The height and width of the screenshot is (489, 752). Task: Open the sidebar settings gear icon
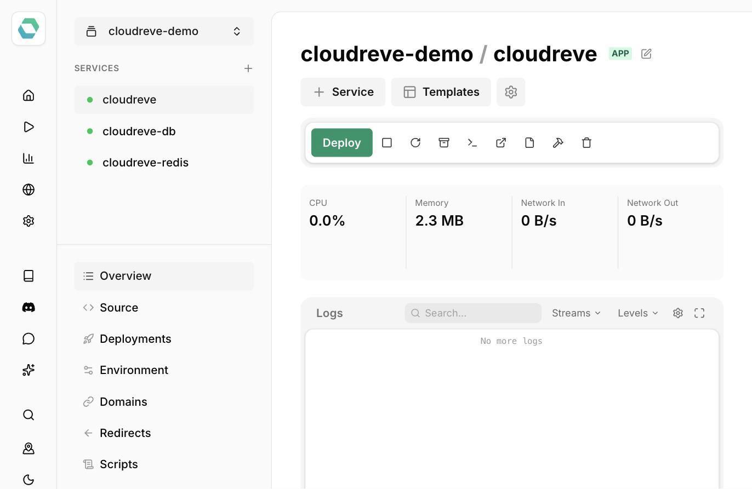(29, 221)
